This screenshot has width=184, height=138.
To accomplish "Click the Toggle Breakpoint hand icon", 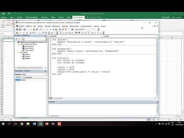I will click(x=30, y=33).
